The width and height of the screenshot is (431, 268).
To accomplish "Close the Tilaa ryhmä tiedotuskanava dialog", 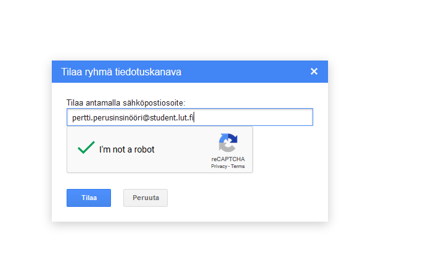I will 314,72.
